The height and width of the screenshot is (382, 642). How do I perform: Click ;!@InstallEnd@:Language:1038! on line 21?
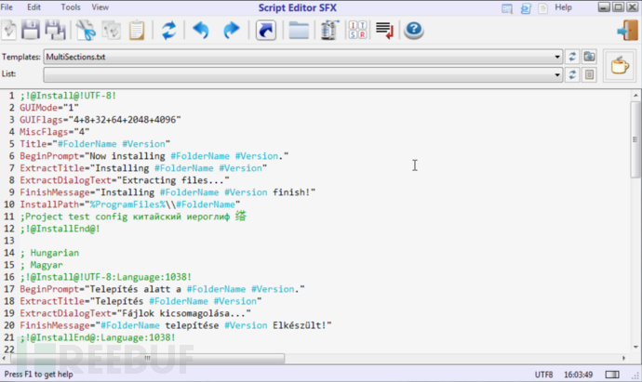(98, 337)
